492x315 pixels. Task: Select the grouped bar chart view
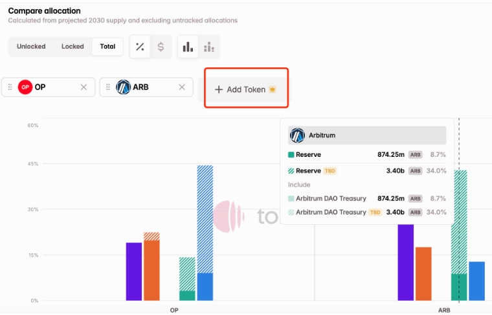(188, 47)
